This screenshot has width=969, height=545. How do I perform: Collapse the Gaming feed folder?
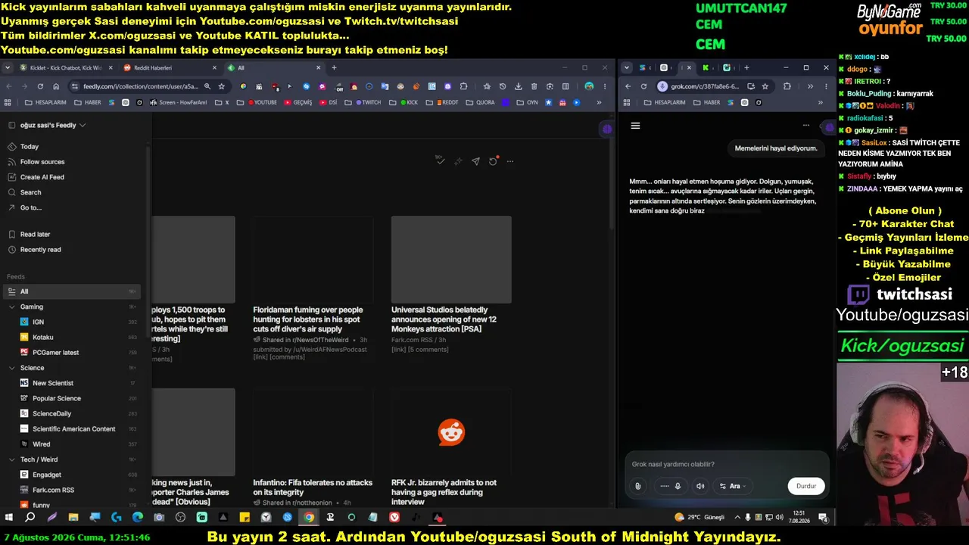12,307
